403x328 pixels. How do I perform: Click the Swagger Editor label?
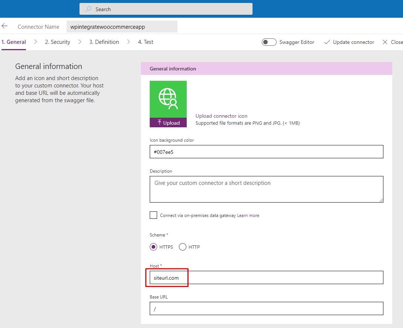(297, 42)
